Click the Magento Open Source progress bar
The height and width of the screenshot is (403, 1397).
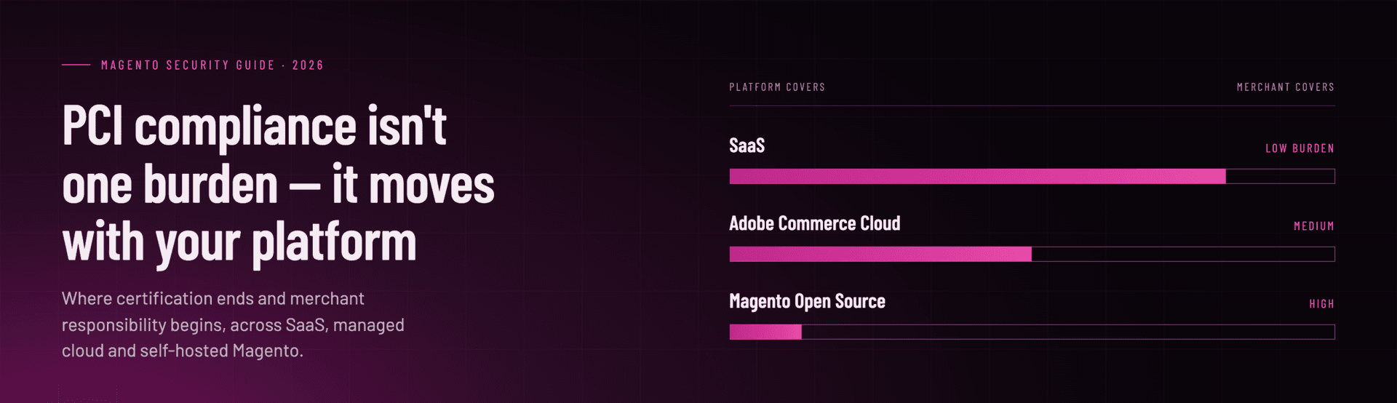coord(1032,332)
